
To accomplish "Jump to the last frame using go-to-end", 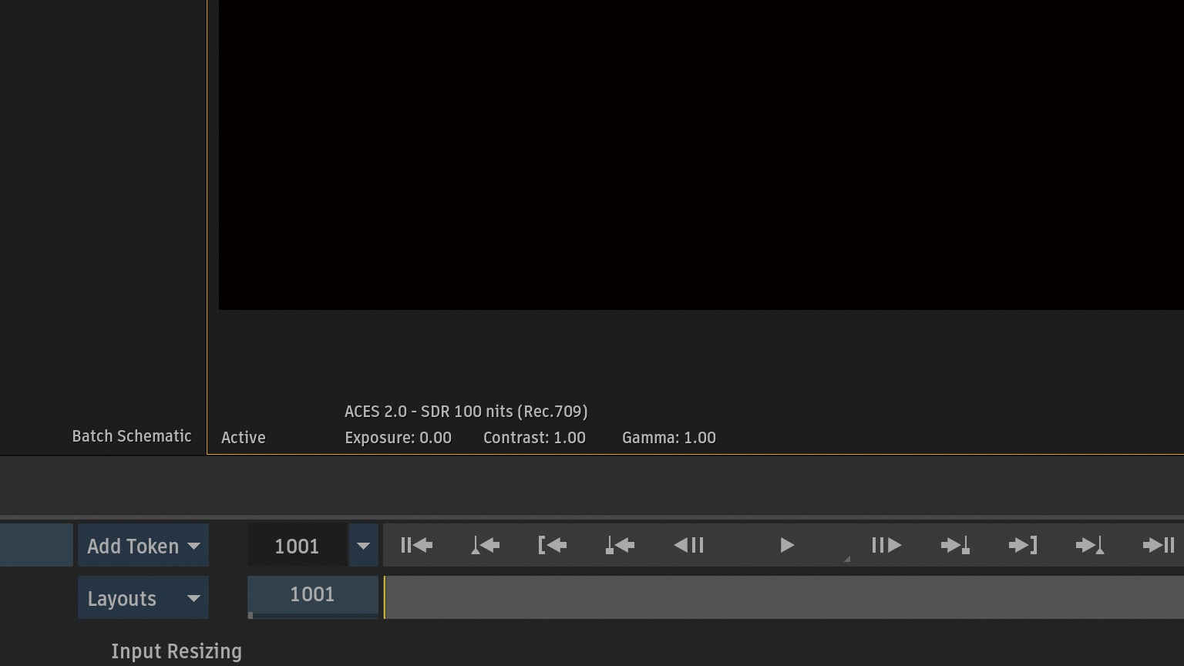I will (1158, 546).
